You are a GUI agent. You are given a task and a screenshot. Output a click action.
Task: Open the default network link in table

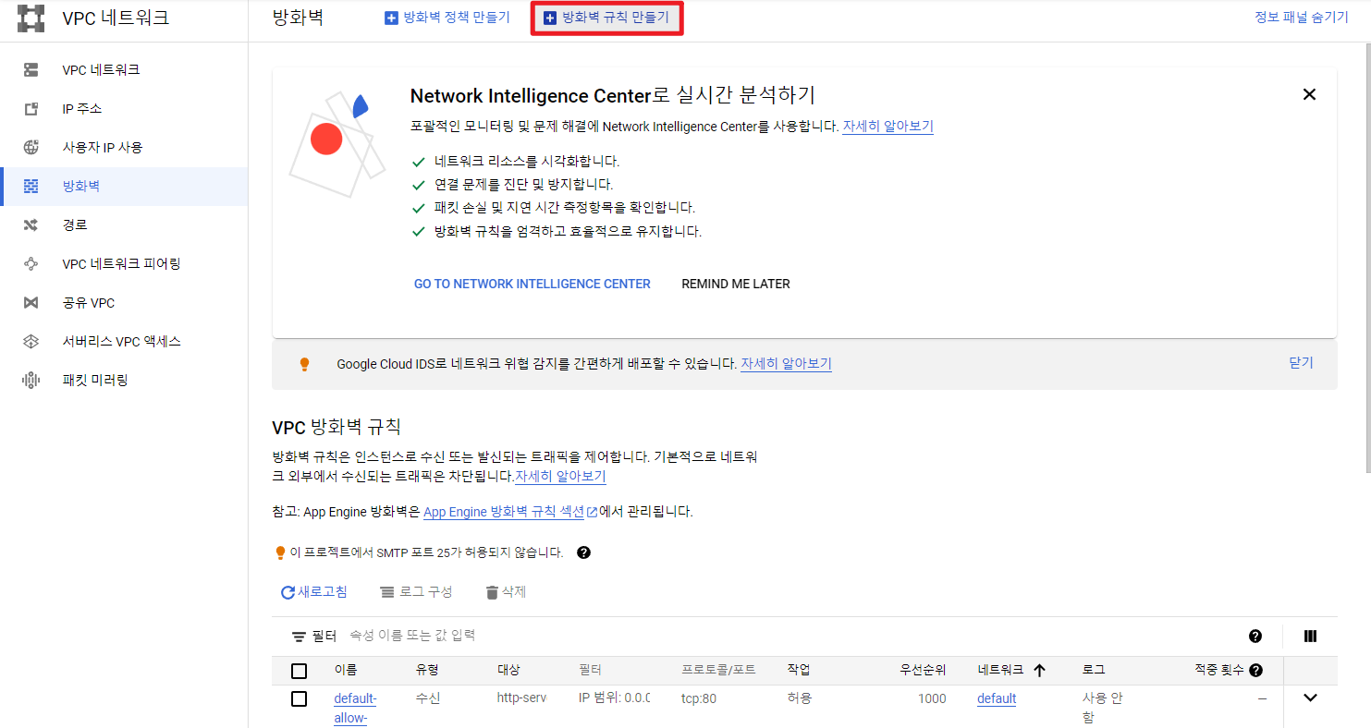(x=997, y=698)
